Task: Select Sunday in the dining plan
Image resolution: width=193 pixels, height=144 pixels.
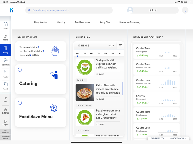Action: pyautogui.click(x=120, y=53)
